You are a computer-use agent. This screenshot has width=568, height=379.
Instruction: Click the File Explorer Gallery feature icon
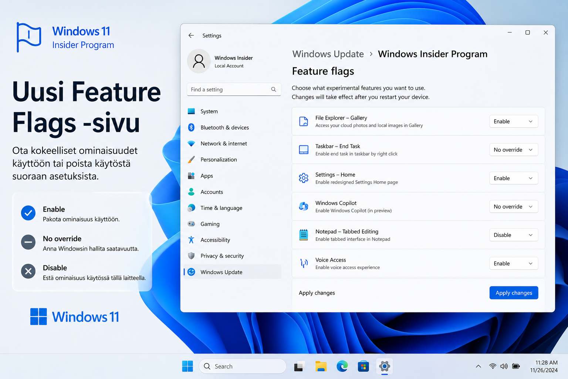click(x=304, y=121)
